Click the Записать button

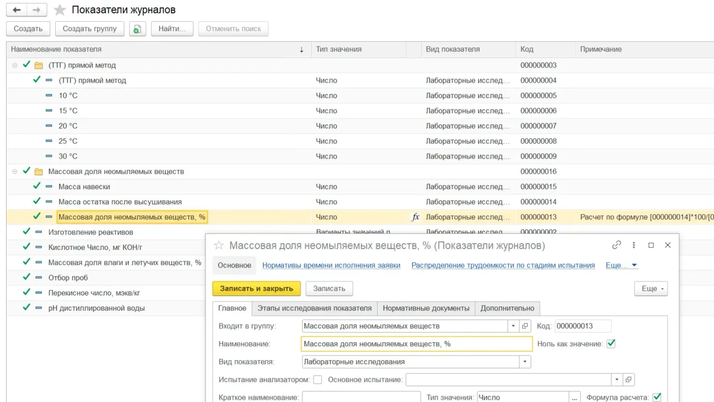point(329,289)
